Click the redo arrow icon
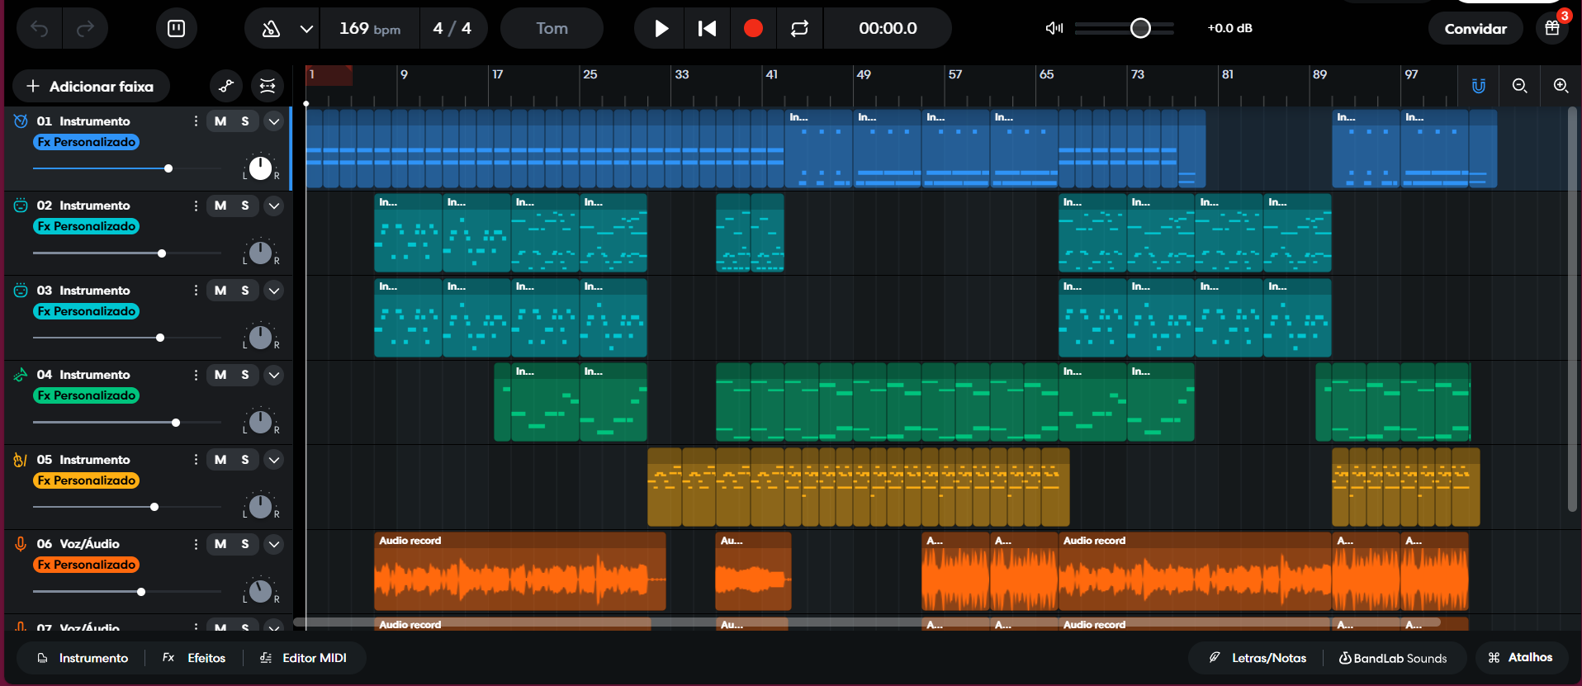 85,29
